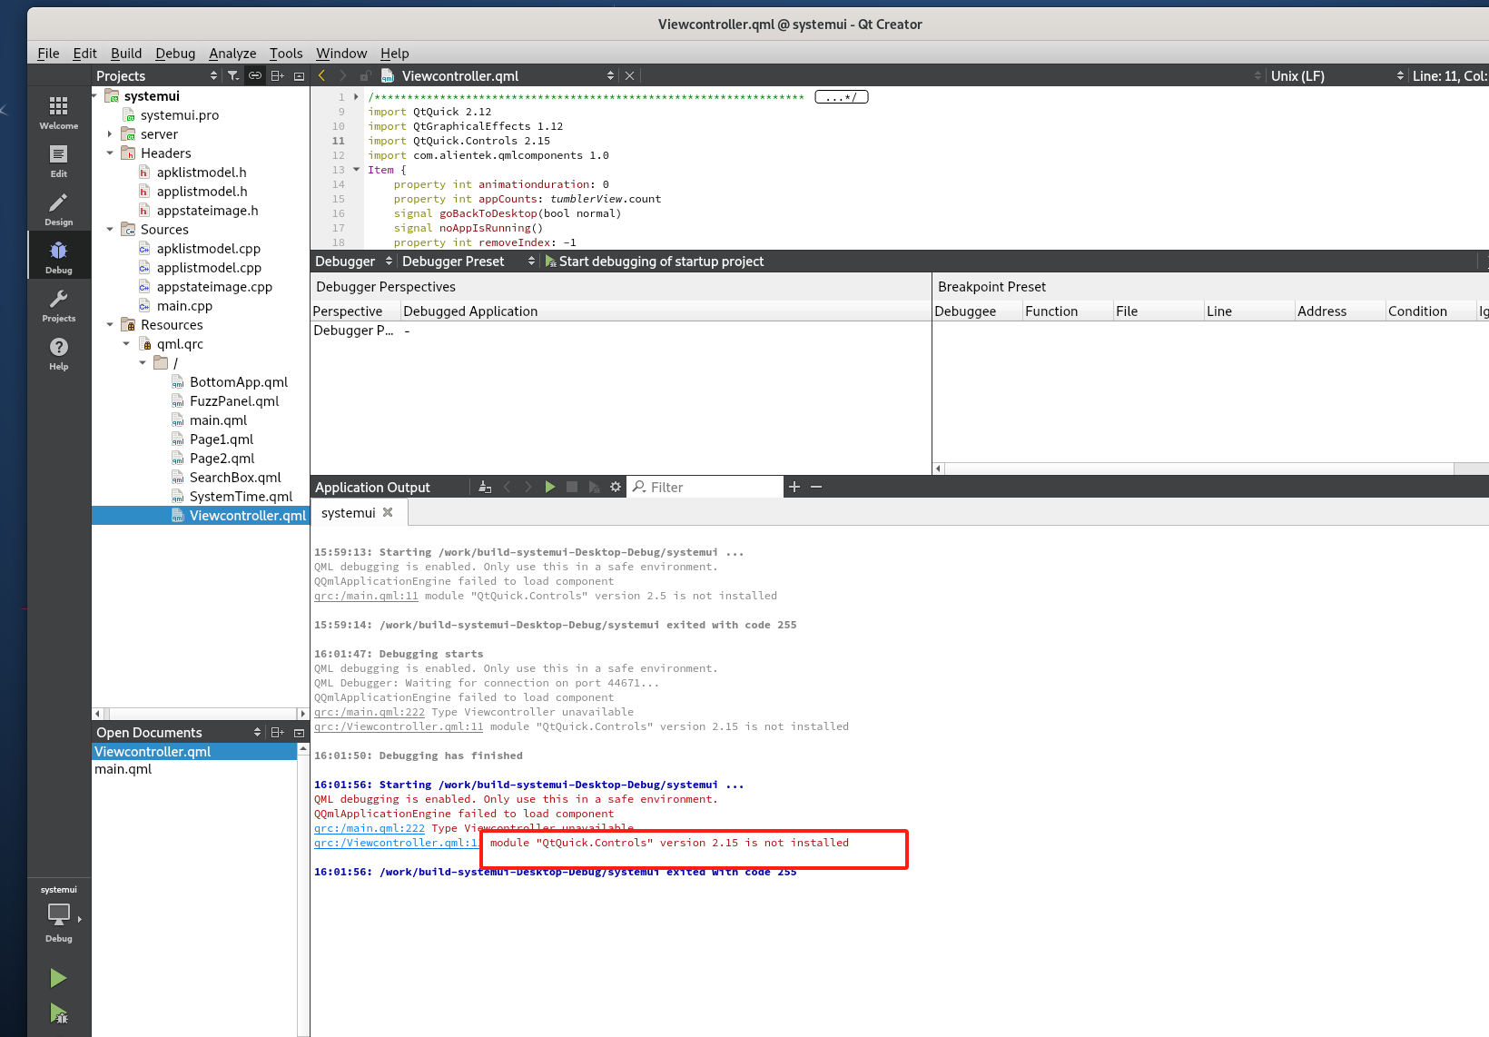Image resolution: width=1489 pixels, height=1037 pixels.
Task: Collapse the Resources folder
Action: (110, 324)
